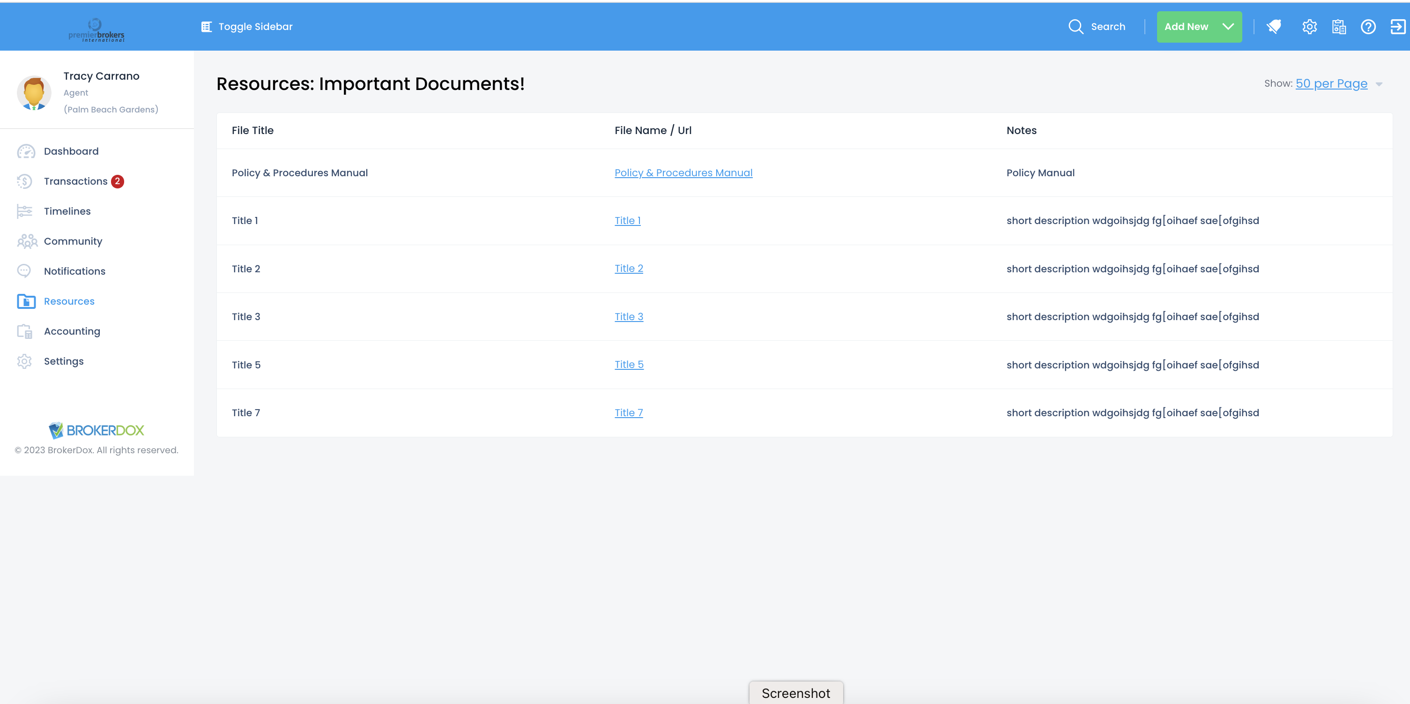
Task: Click the Settings gear sidebar icon
Action: point(24,361)
